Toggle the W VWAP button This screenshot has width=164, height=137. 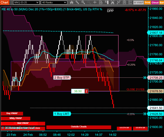tap(139, 3)
